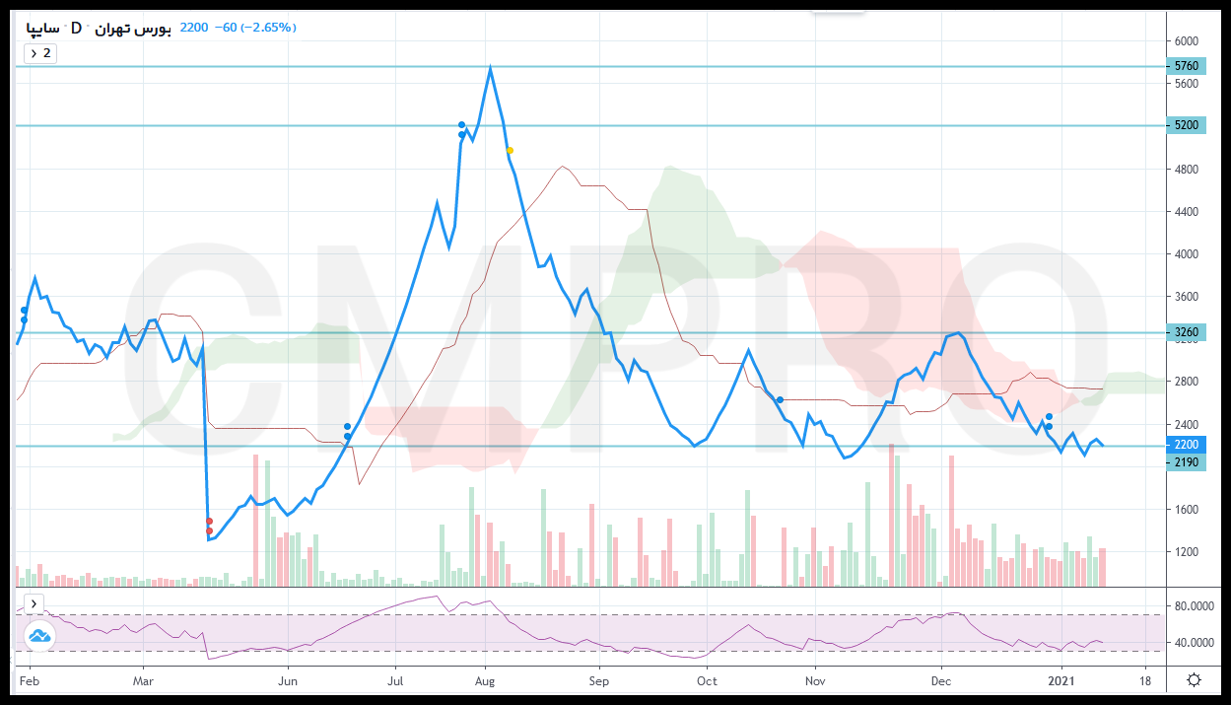Click the 2021 label on the time axis
Viewport: 1231px width, 705px height.
(x=1060, y=680)
